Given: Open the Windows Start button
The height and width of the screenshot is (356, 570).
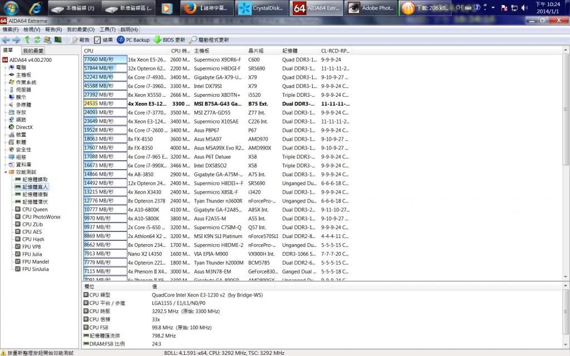Looking at the screenshot, I should 10,8.
